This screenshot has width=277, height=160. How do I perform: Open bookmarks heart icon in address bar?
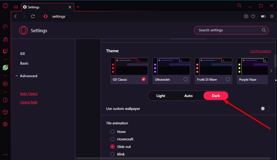[x=253, y=16]
